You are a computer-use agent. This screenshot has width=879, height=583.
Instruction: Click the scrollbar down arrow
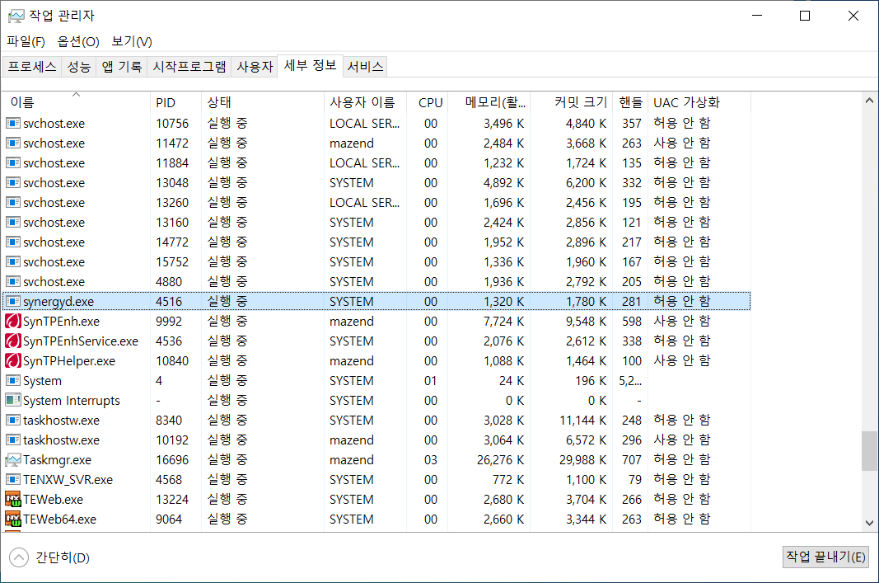pos(869,523)
